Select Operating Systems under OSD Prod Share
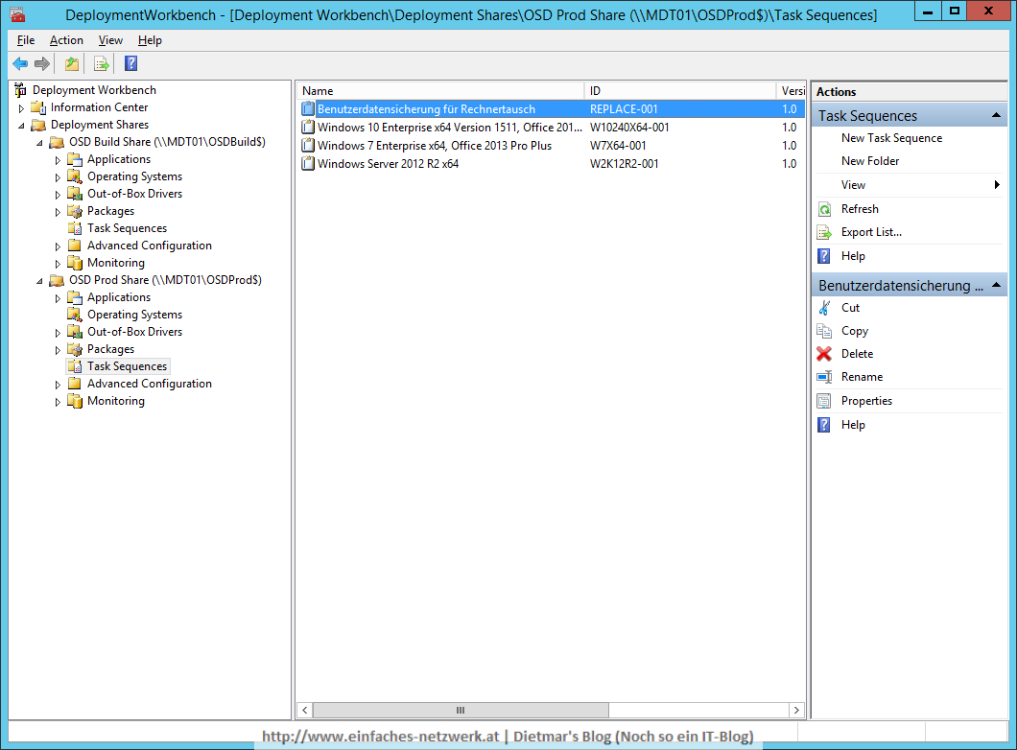1017x750 pixels. tap(134, 315)
